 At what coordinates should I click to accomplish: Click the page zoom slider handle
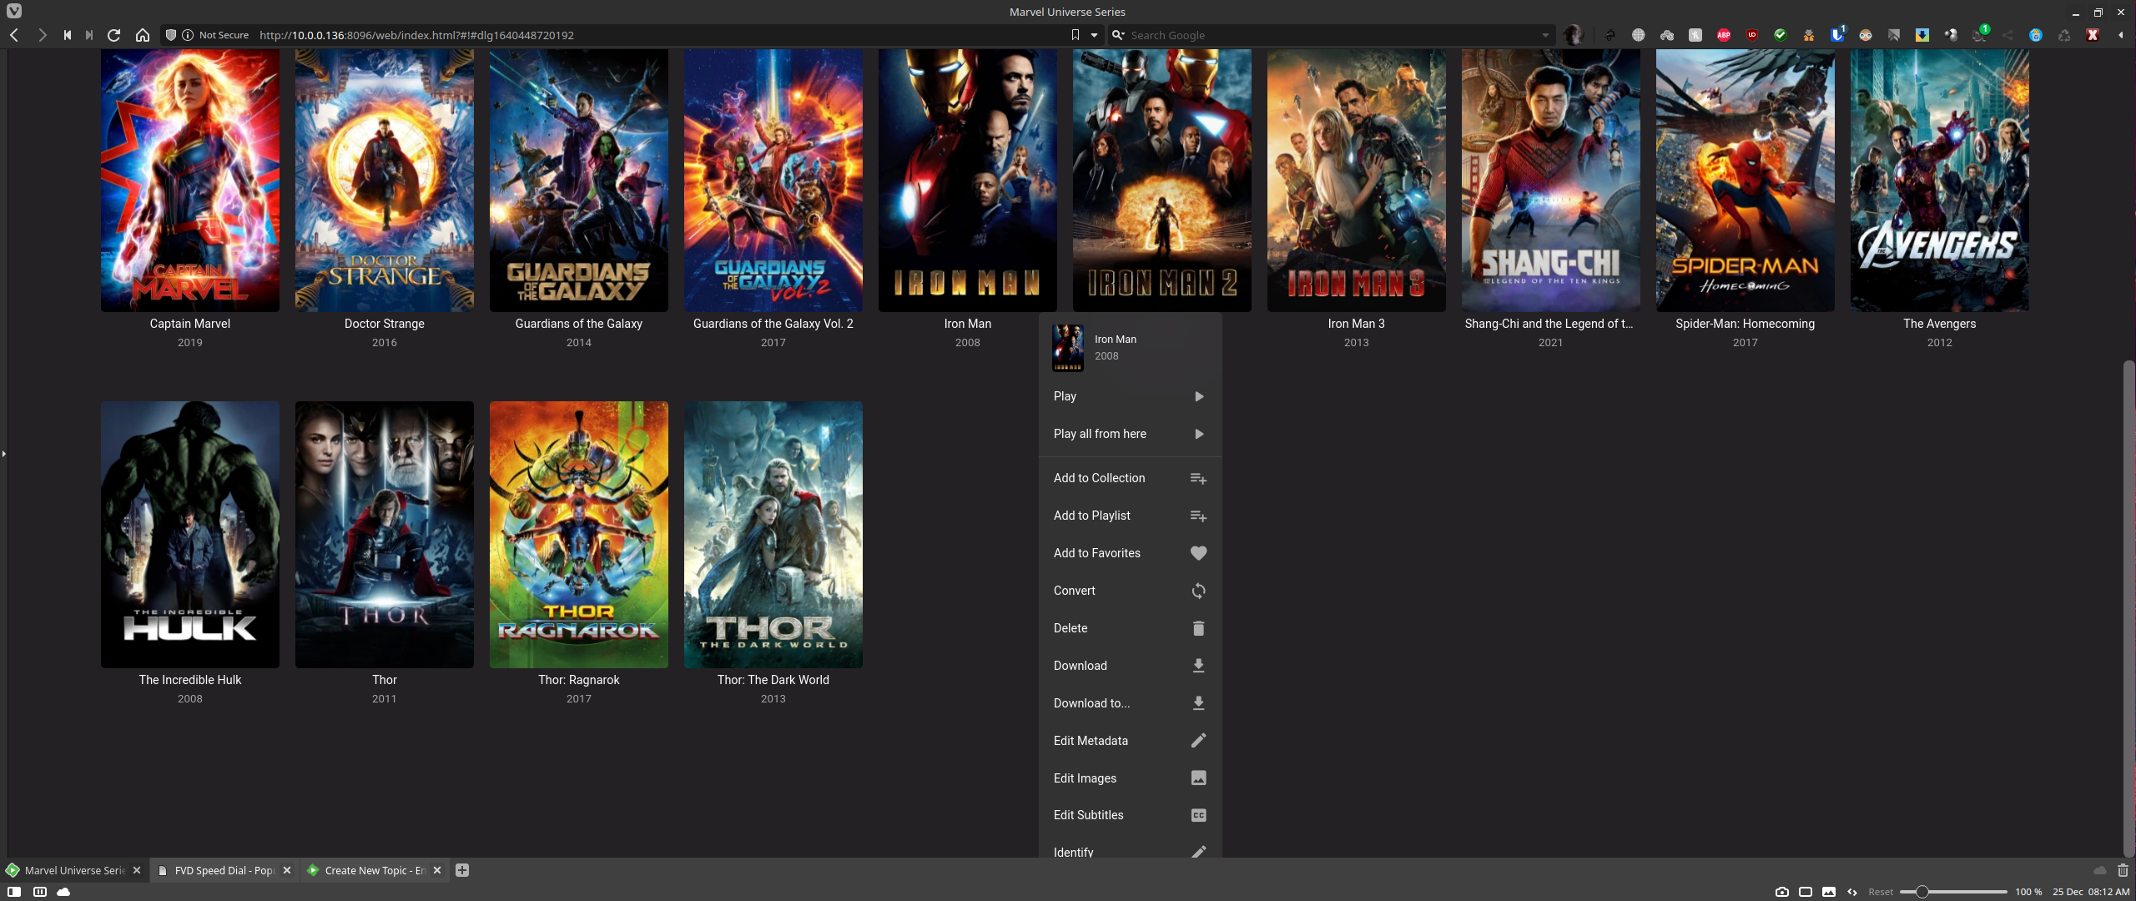(1922, 892)
